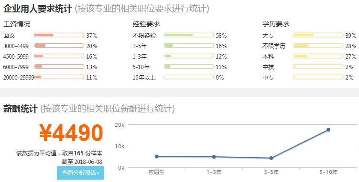Click the 中专 education progress bar

(318, 77)
